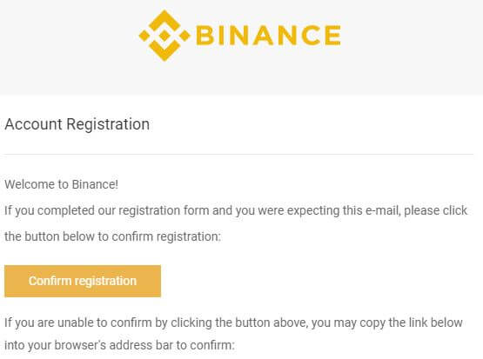Click the word "Binance!" in the welcome line

pyautogui.click(x=95, y=184)
